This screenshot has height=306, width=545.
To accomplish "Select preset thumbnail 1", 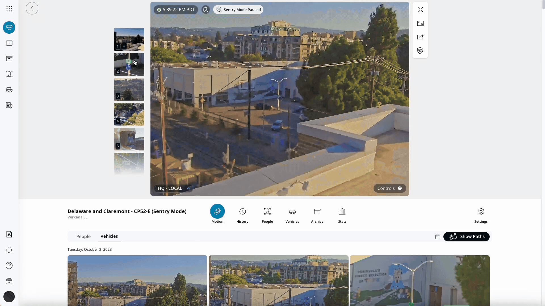I will [129, 39].
